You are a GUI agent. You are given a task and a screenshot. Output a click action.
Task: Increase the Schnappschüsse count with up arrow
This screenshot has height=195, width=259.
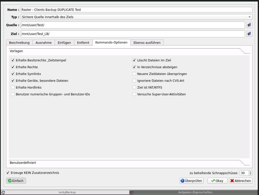(250, 172)
